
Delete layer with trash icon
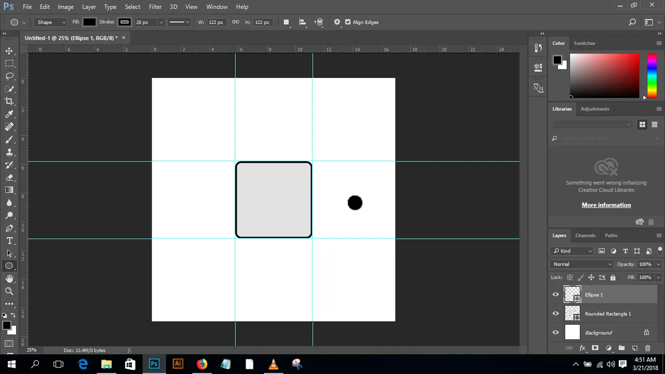click(x=647, y=348)
